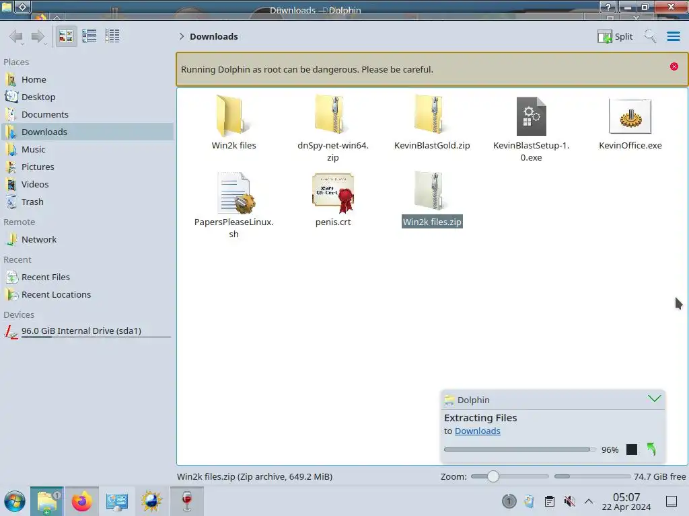The height and width of the screenshot is (516, 689).
Task: Open Pictures in Places panel
Action: click(88, 167)
